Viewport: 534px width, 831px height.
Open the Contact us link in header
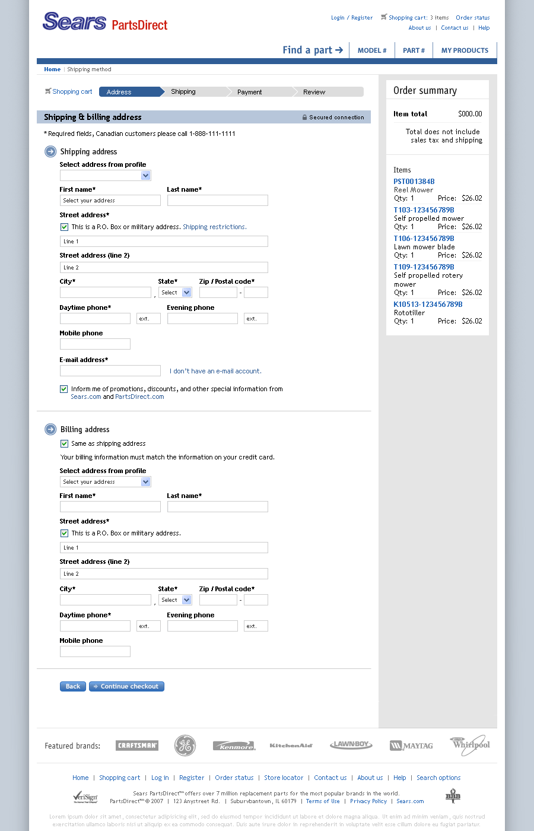(x=454, y=28)
